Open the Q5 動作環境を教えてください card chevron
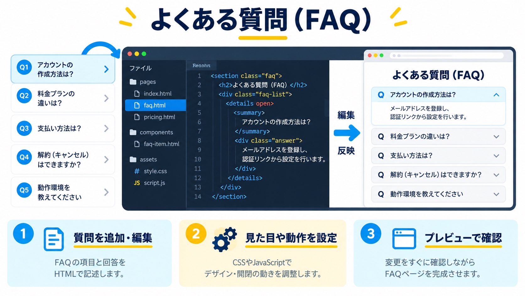This screenshot has width=525, height=296. (x=106, y=192)
